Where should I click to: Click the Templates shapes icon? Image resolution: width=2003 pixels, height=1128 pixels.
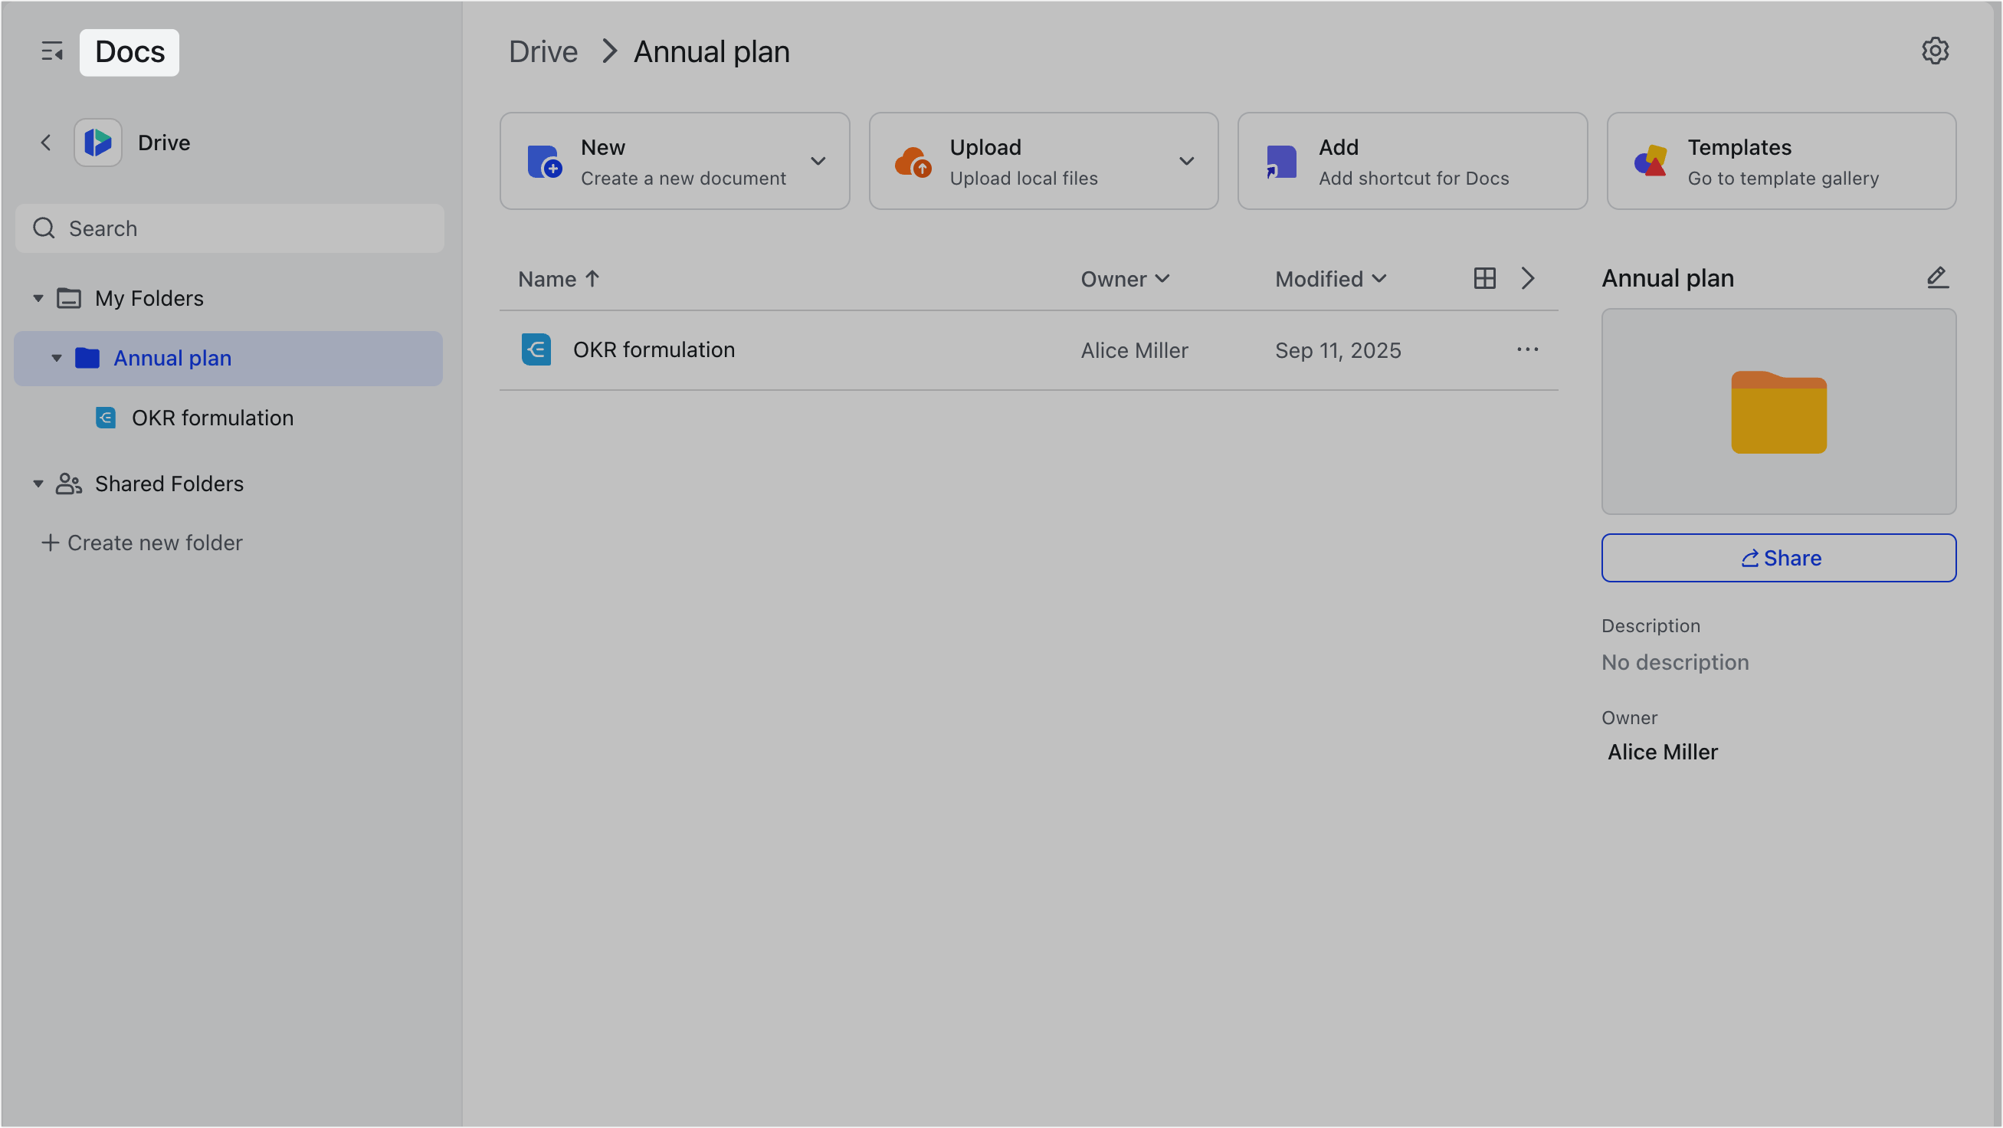[1651, 162]
